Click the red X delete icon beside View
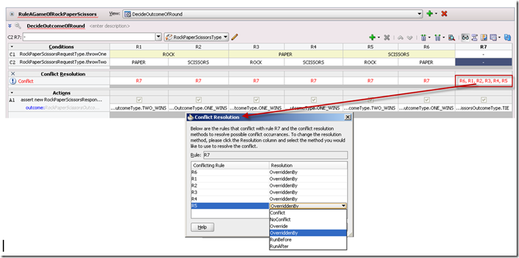 point(444,13)
